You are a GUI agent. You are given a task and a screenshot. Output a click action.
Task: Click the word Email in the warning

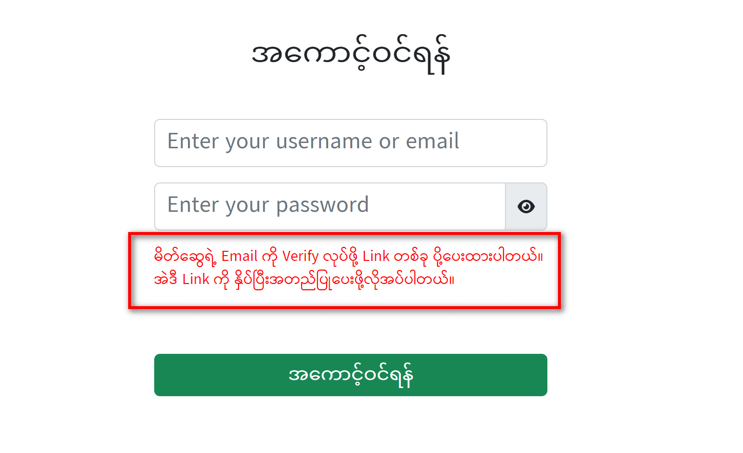pos(239,256)
